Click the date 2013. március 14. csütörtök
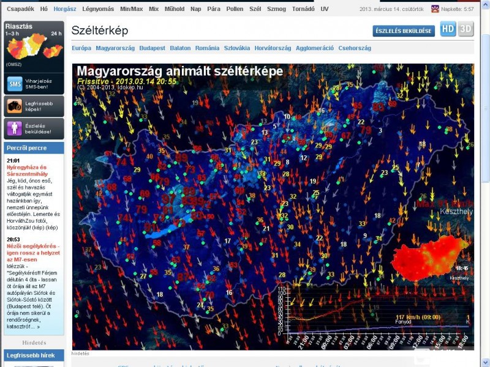The height and width of the screenshot is (367, 490). (391, 9)
